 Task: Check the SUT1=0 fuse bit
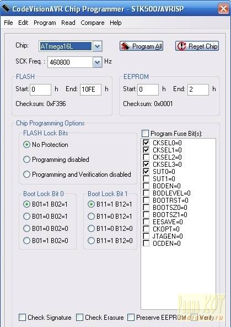pyautogui.click(x=146, y=178)
